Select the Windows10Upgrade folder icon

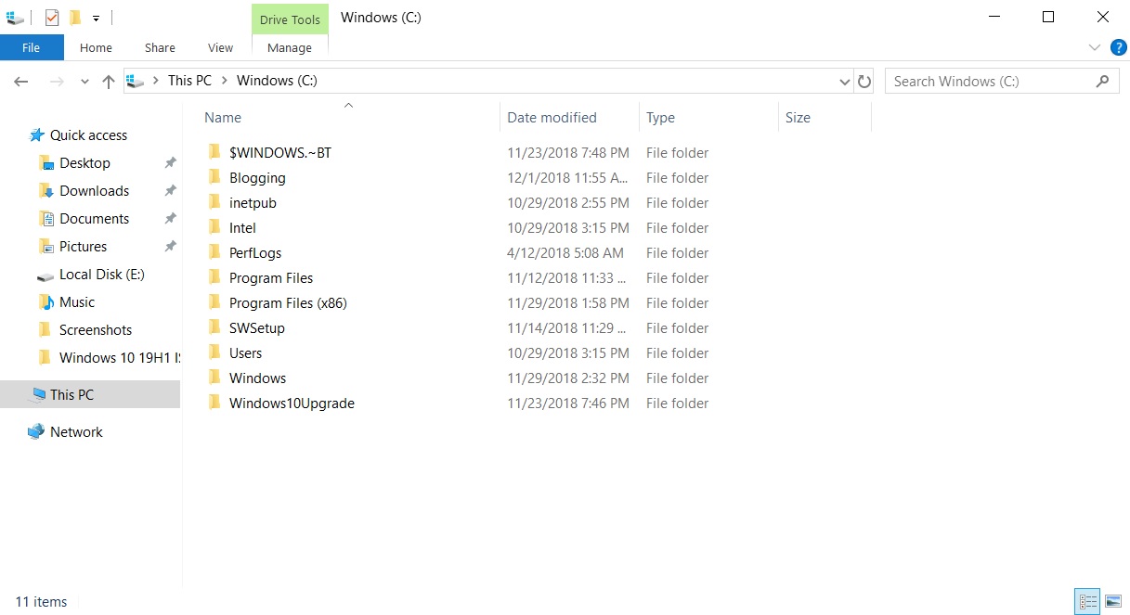pos(214,403)
